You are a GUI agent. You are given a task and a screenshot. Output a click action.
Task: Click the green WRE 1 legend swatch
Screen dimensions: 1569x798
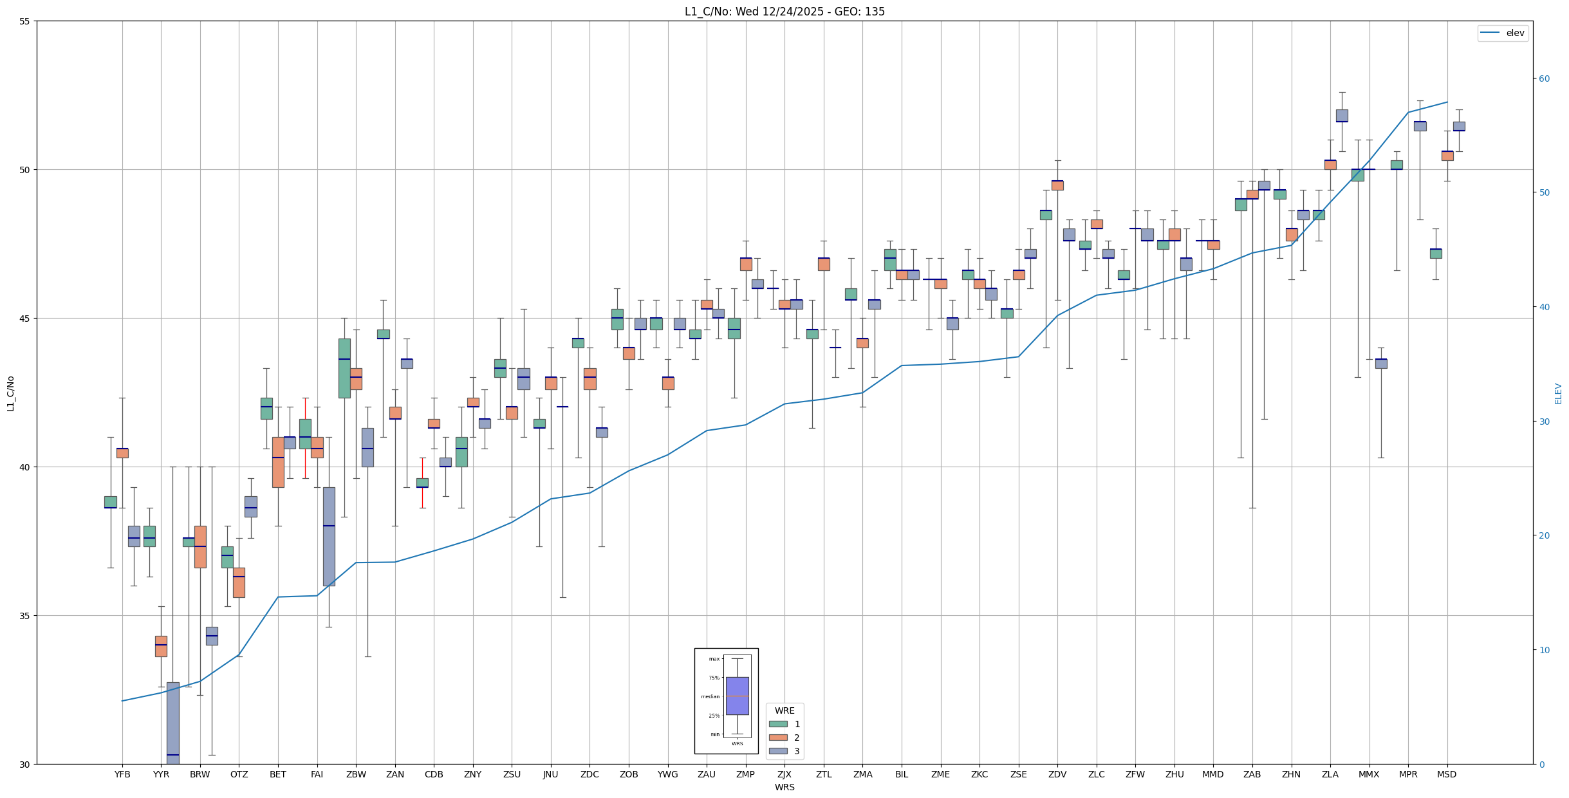click(778, 724)
